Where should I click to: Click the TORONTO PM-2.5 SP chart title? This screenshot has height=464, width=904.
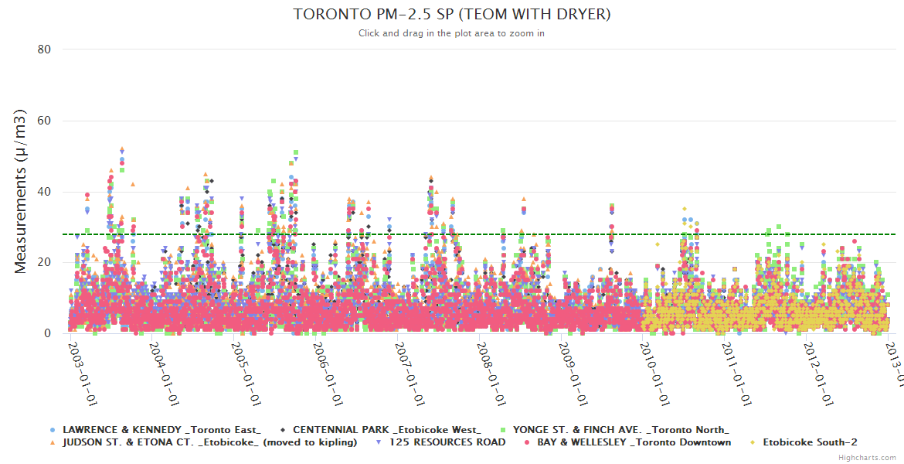coord(452,15)
